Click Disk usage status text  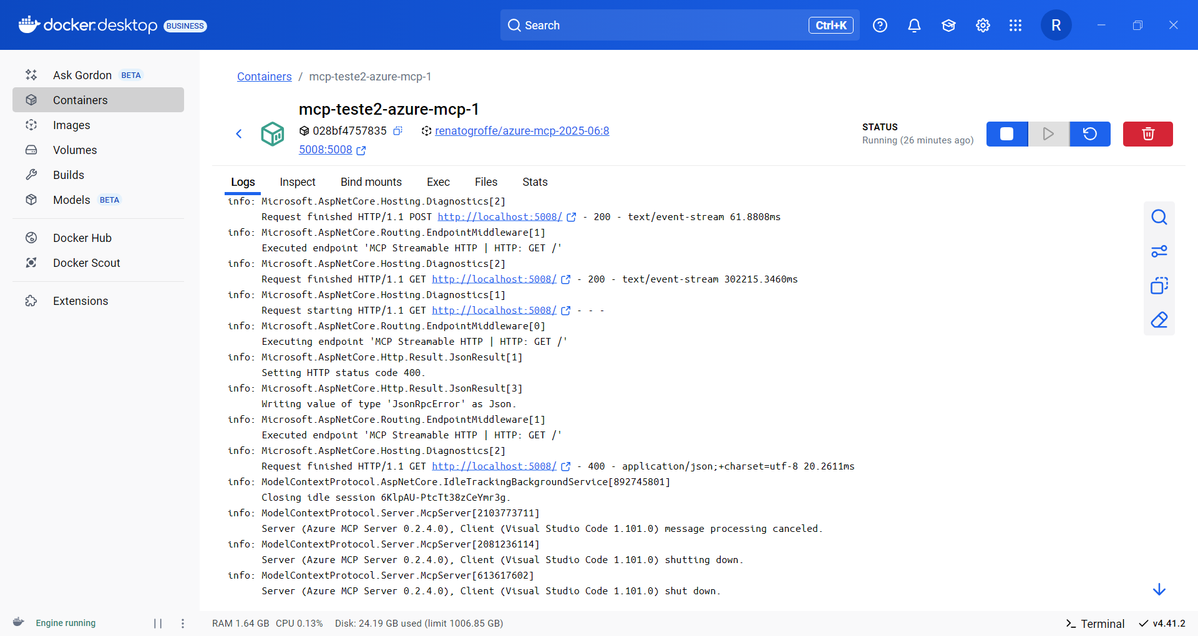419,624
